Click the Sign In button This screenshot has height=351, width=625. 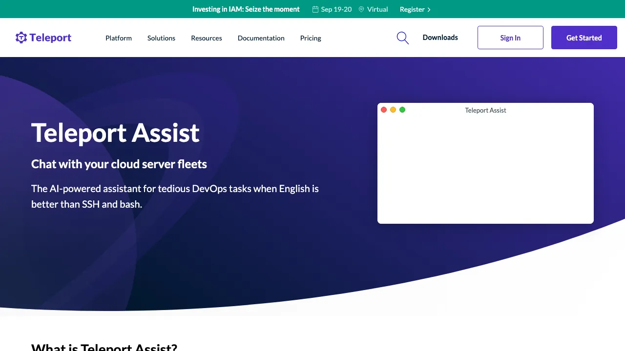click(x=510, y=38)
